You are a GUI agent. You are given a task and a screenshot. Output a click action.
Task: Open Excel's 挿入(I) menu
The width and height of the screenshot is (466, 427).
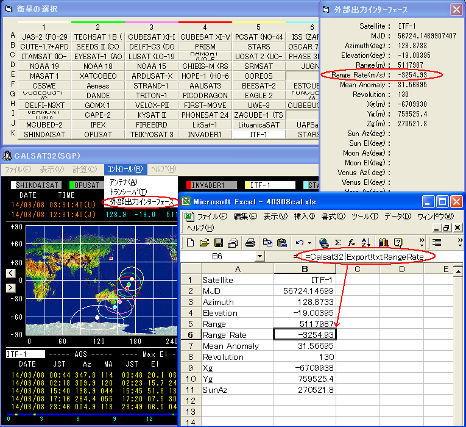[305, 217]
